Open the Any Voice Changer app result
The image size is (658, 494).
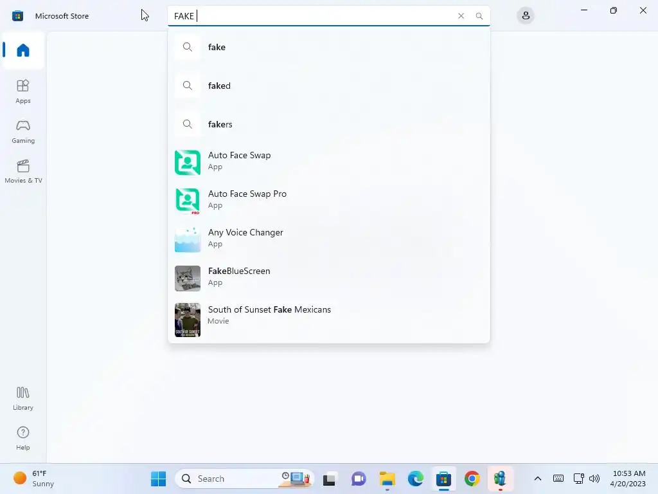(x=329, y=239)
